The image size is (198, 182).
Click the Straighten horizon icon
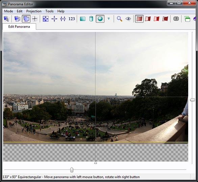[x=63, y=19]
